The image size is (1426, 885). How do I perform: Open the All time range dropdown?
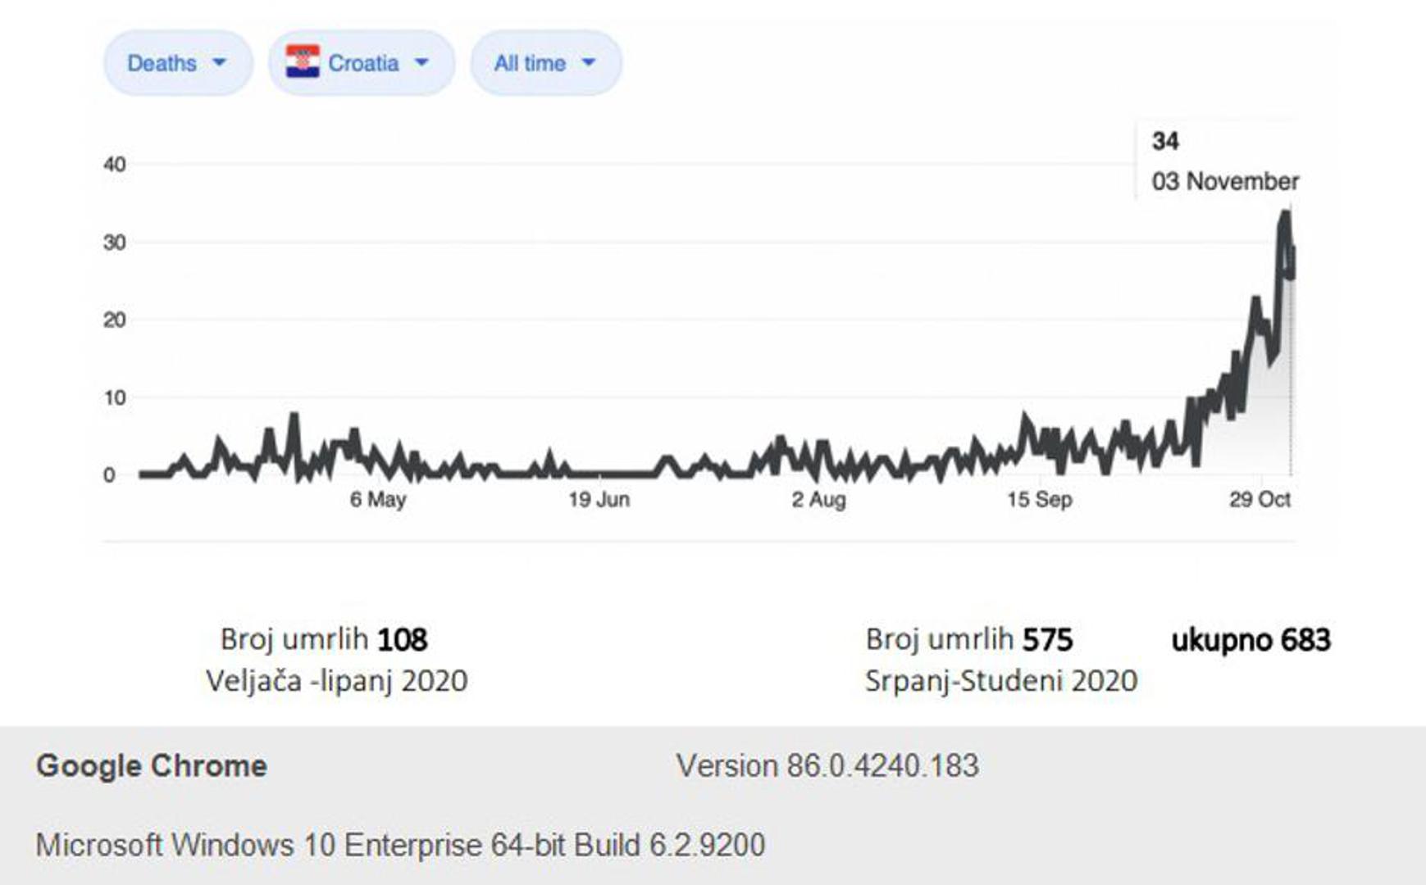click(x=545, y=63)
